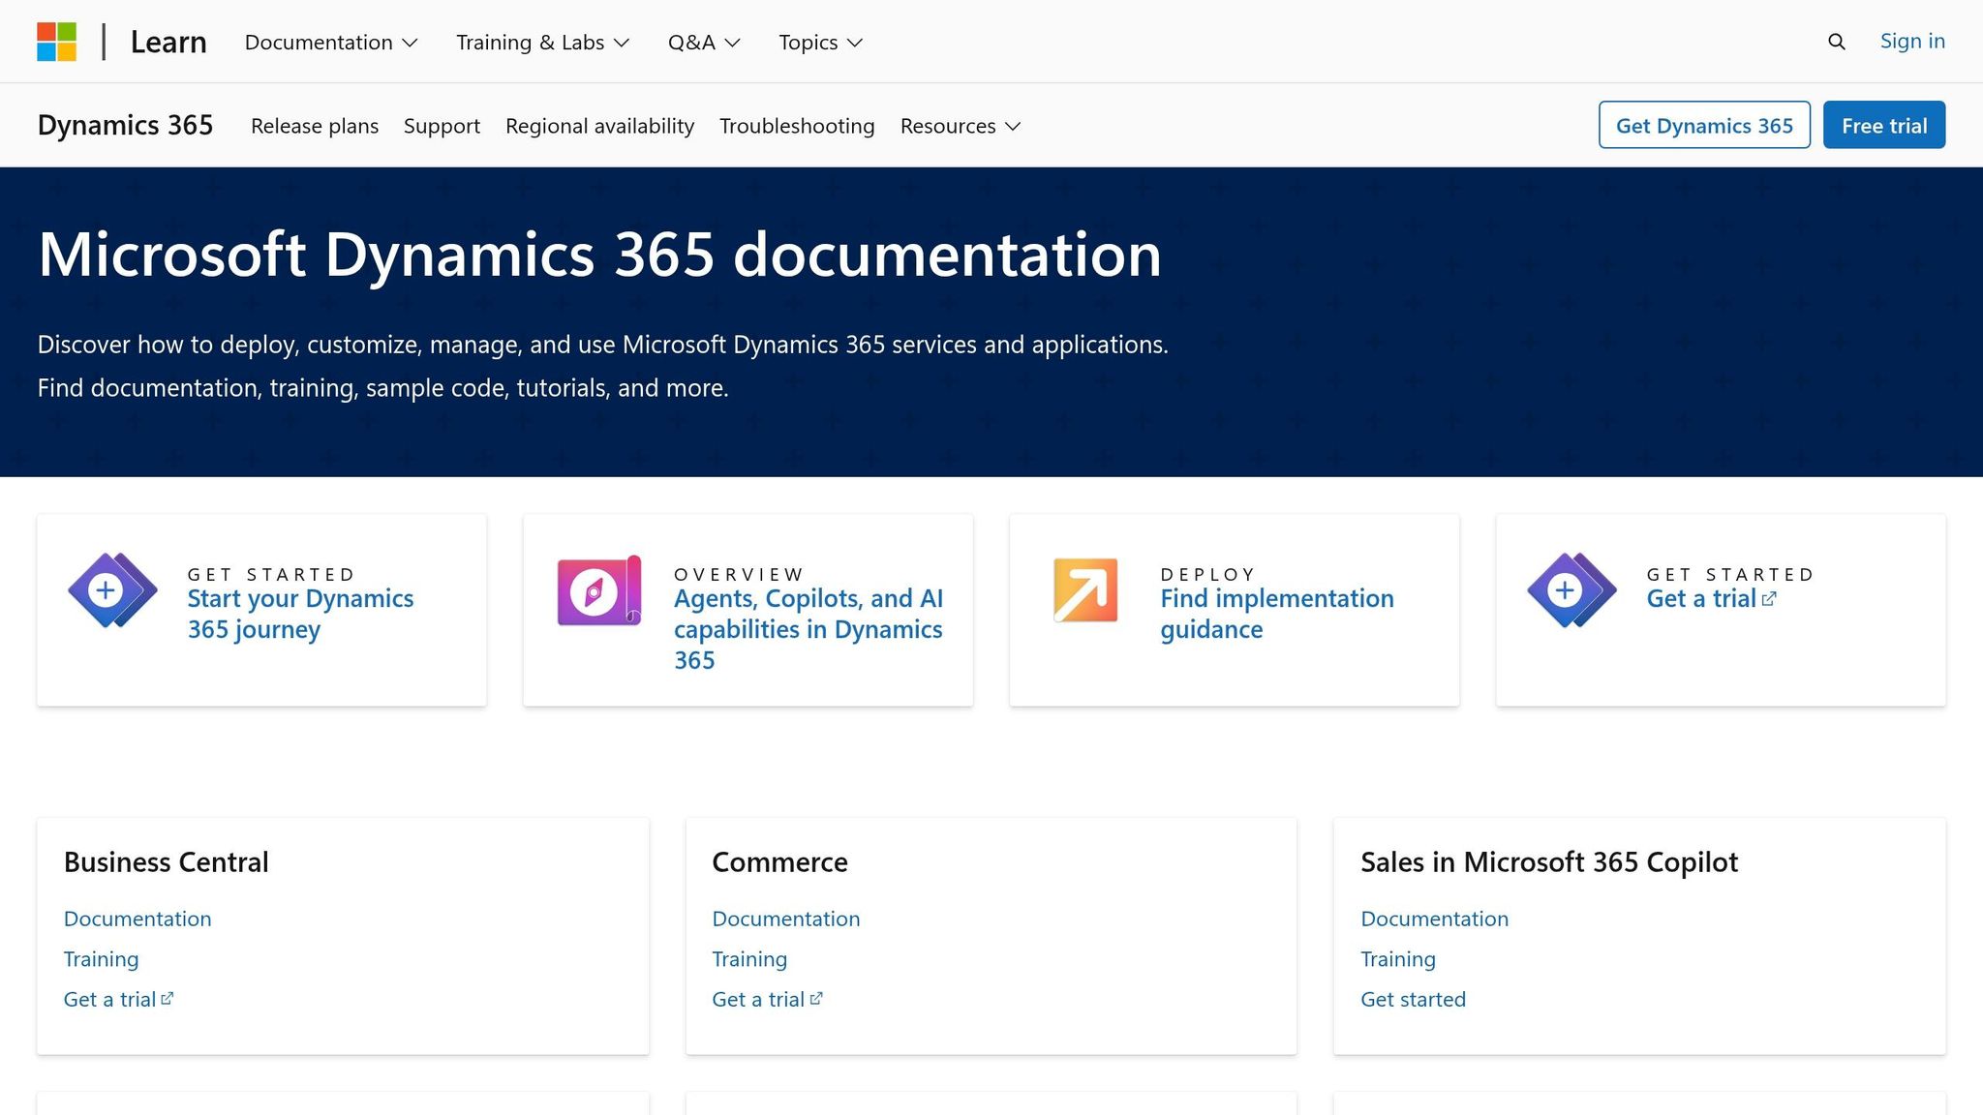
Task: Open the Resources dropdown
Action: [961, 126]
